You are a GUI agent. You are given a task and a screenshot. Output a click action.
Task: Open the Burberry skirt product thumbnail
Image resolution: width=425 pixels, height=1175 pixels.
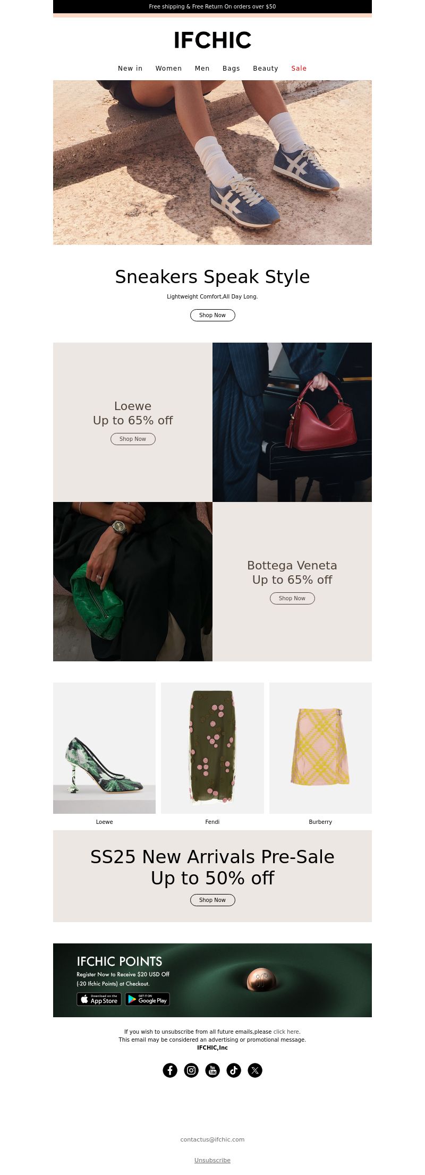[x=320, y=748]
